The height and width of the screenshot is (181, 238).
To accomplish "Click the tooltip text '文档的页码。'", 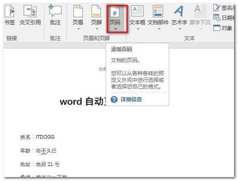I will click(125, 60).
